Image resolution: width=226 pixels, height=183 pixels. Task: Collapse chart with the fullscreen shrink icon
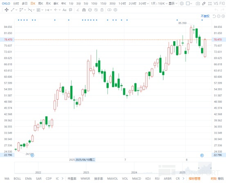[210, 3]
